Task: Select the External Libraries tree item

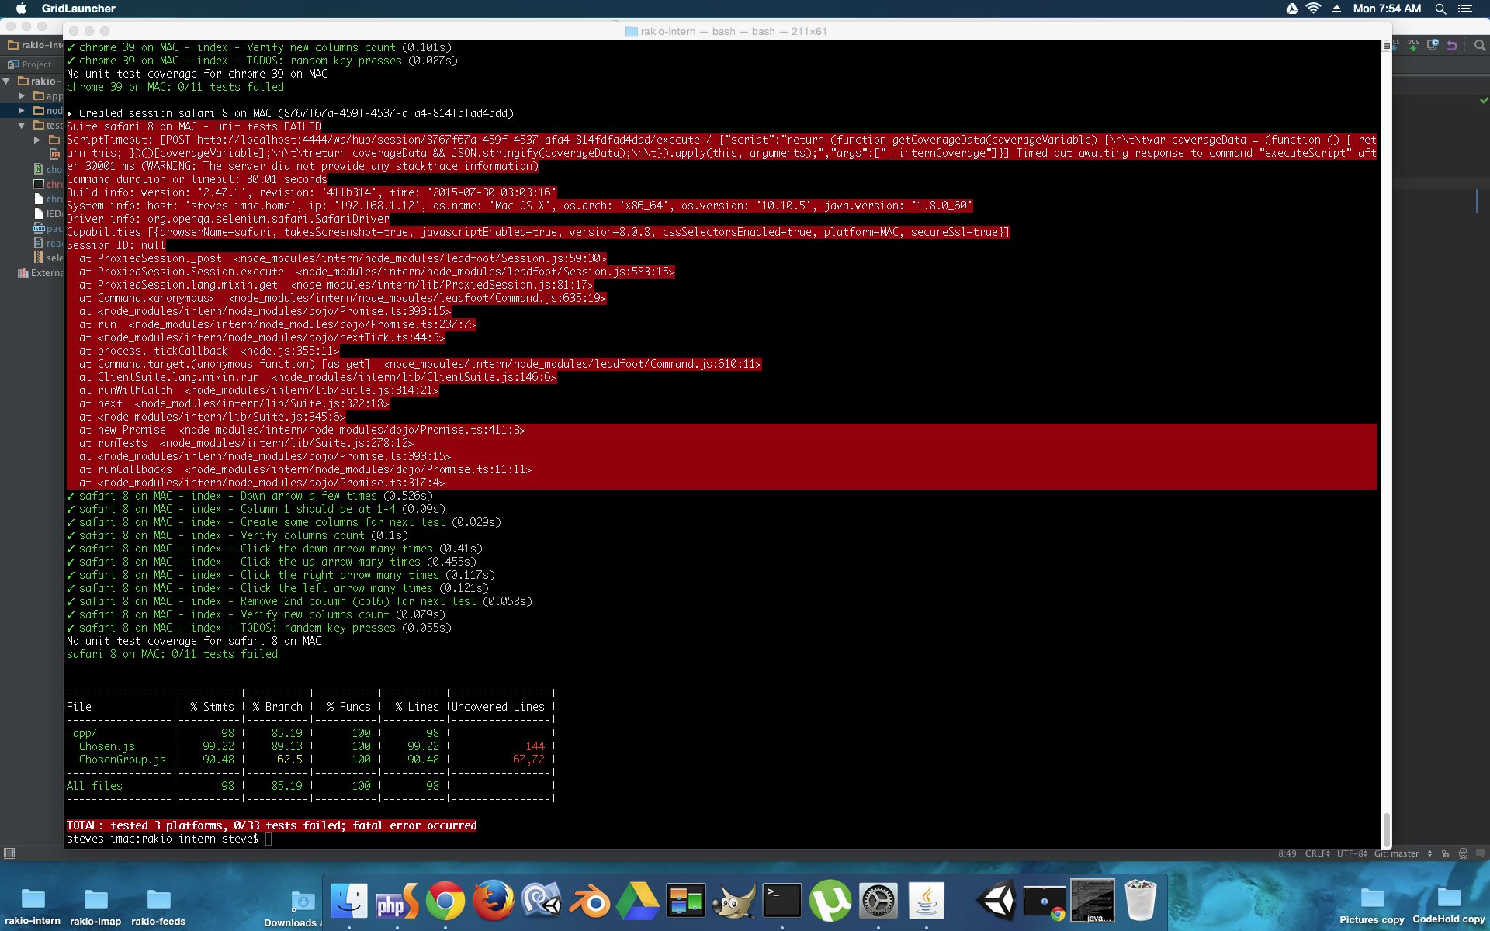Action: [40, 273]
